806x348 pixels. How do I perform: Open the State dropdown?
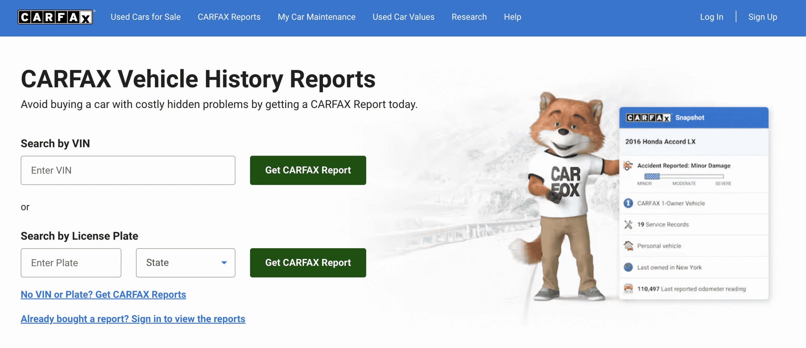click(x=185, y=262)
